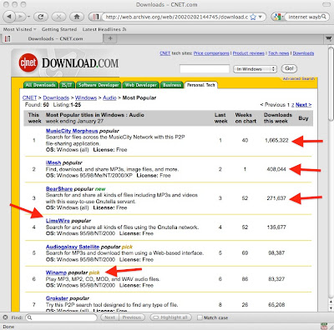Click the MusicCity Morpheus download count 1,665,322
Image resolution: width=334 pixels, height=330 pixels.
pos(276,140)
